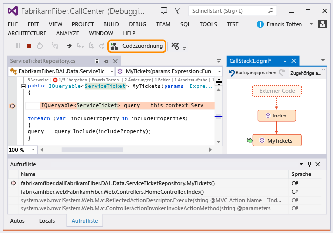333x233 pixels.
Task: Click '2 Änderungen' CodeLens link
Action: click(138, 80)
